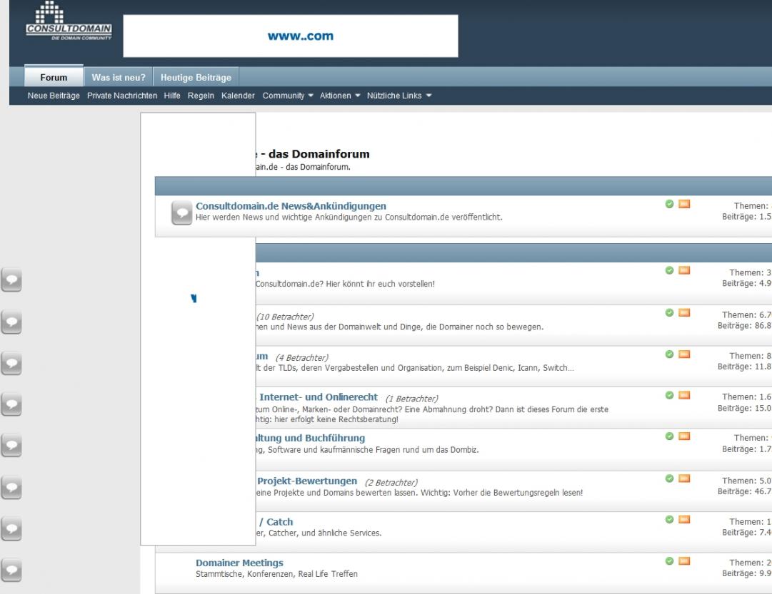Image resolution: width=772 pixels, height=594 pixels.
Task: Expand the Nützliche Links dropdown
Action: coord(399,96)
